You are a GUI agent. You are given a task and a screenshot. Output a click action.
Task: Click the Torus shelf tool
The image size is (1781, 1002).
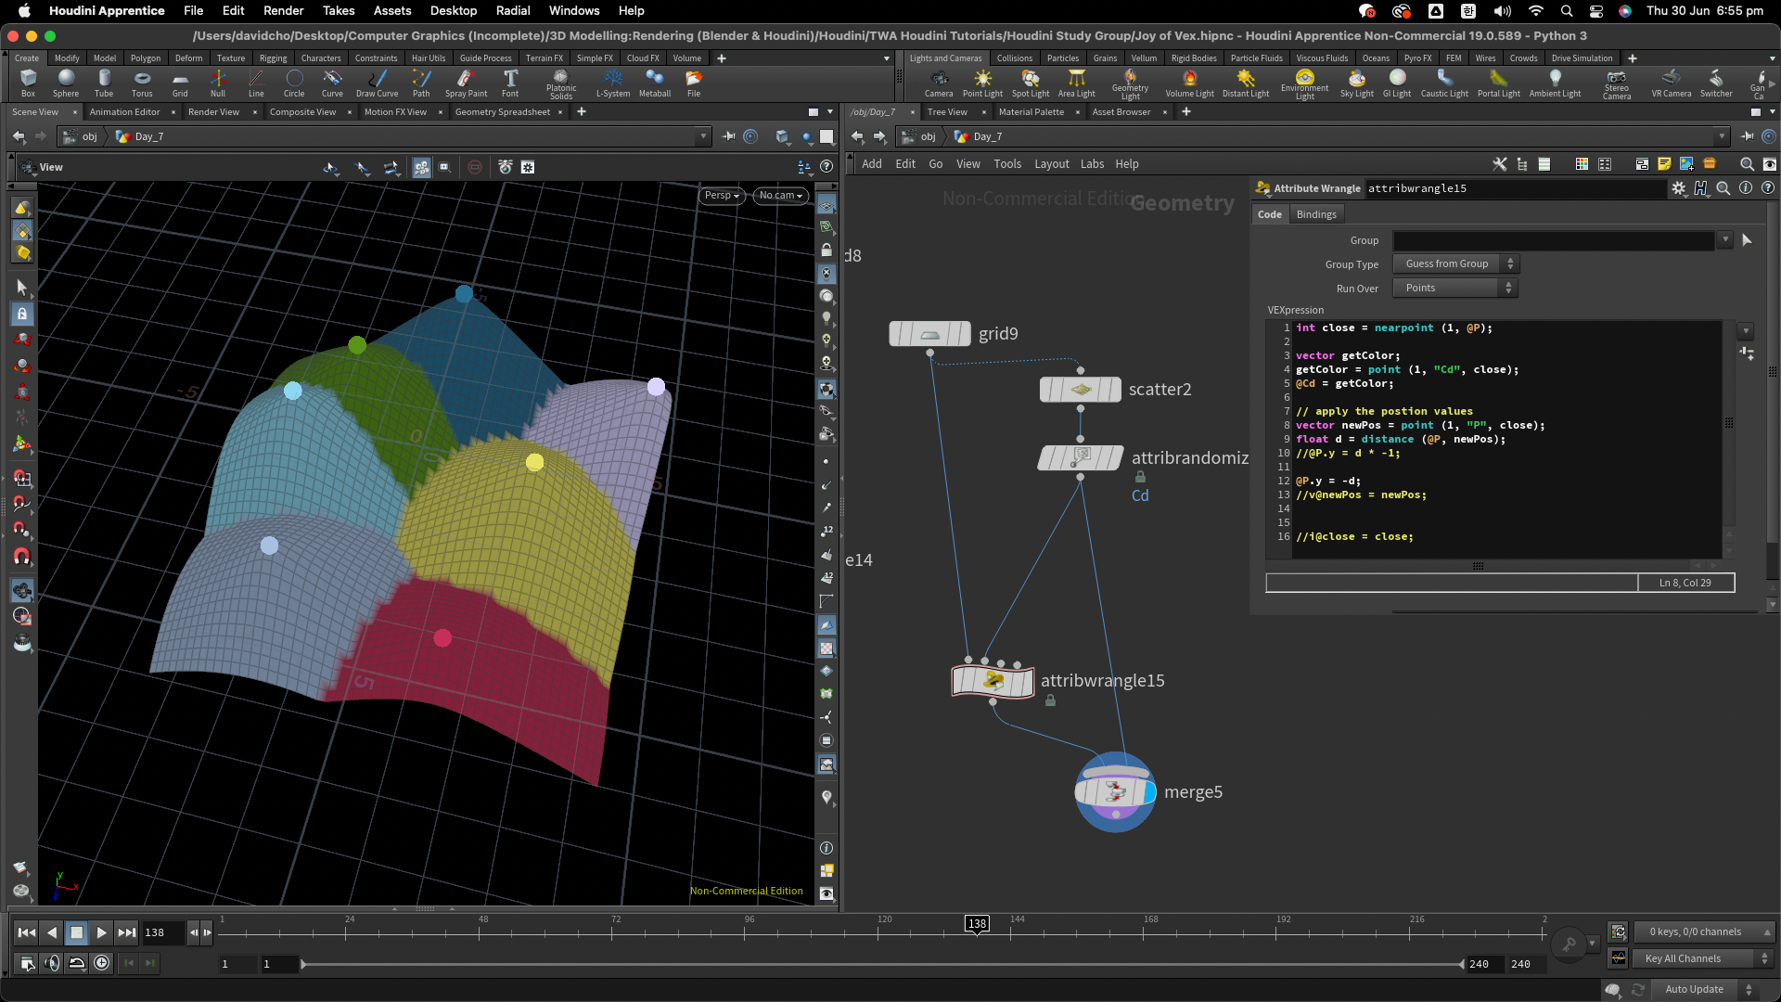[x=142, y=83]
